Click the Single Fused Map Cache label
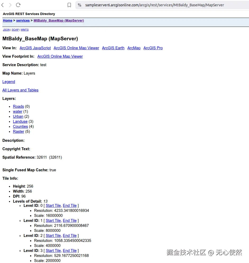 pos(25,170)
